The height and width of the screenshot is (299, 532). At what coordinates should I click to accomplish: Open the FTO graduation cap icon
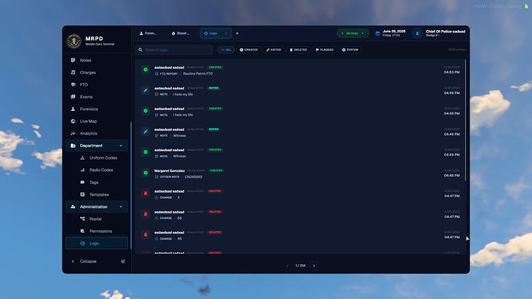pos(73,85)
